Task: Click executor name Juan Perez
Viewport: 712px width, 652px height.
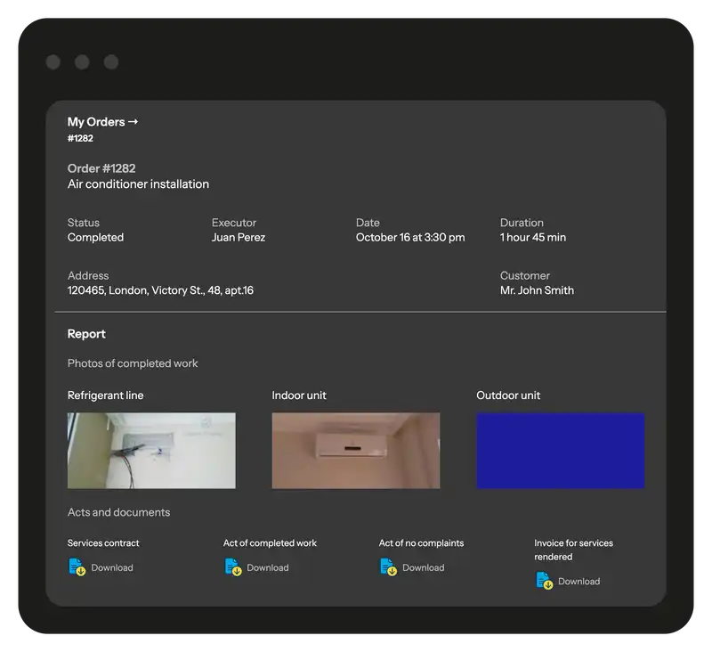Action: 239,238
